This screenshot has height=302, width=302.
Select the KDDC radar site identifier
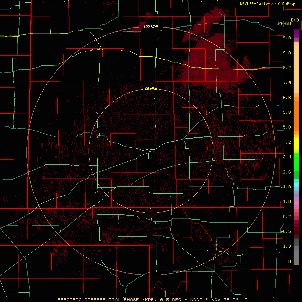(x=197, y=300)
